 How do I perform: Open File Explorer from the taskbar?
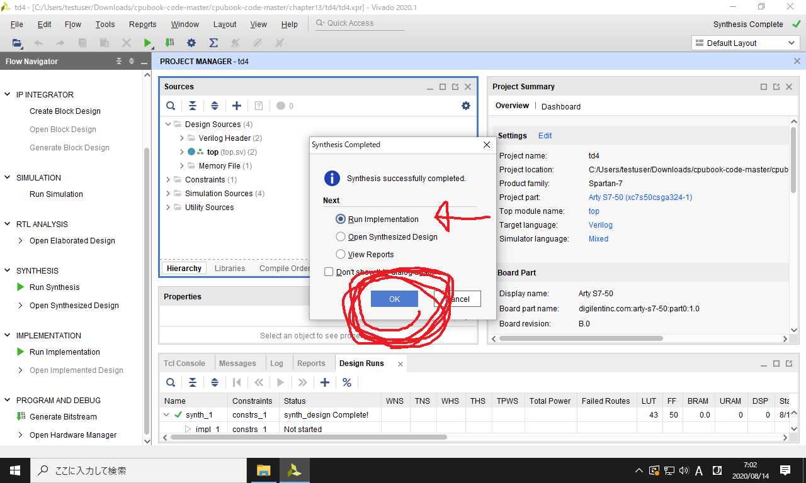(263, 470)
